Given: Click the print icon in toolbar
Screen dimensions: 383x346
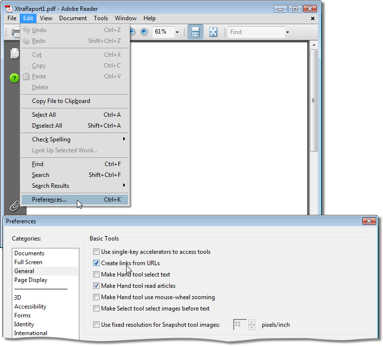Looking at the screenshot, I should (16, 32).
